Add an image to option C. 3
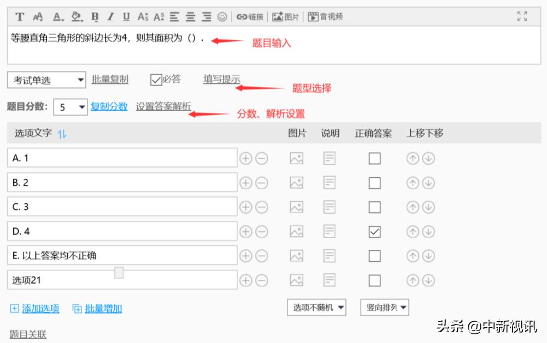 pos(296,207)
